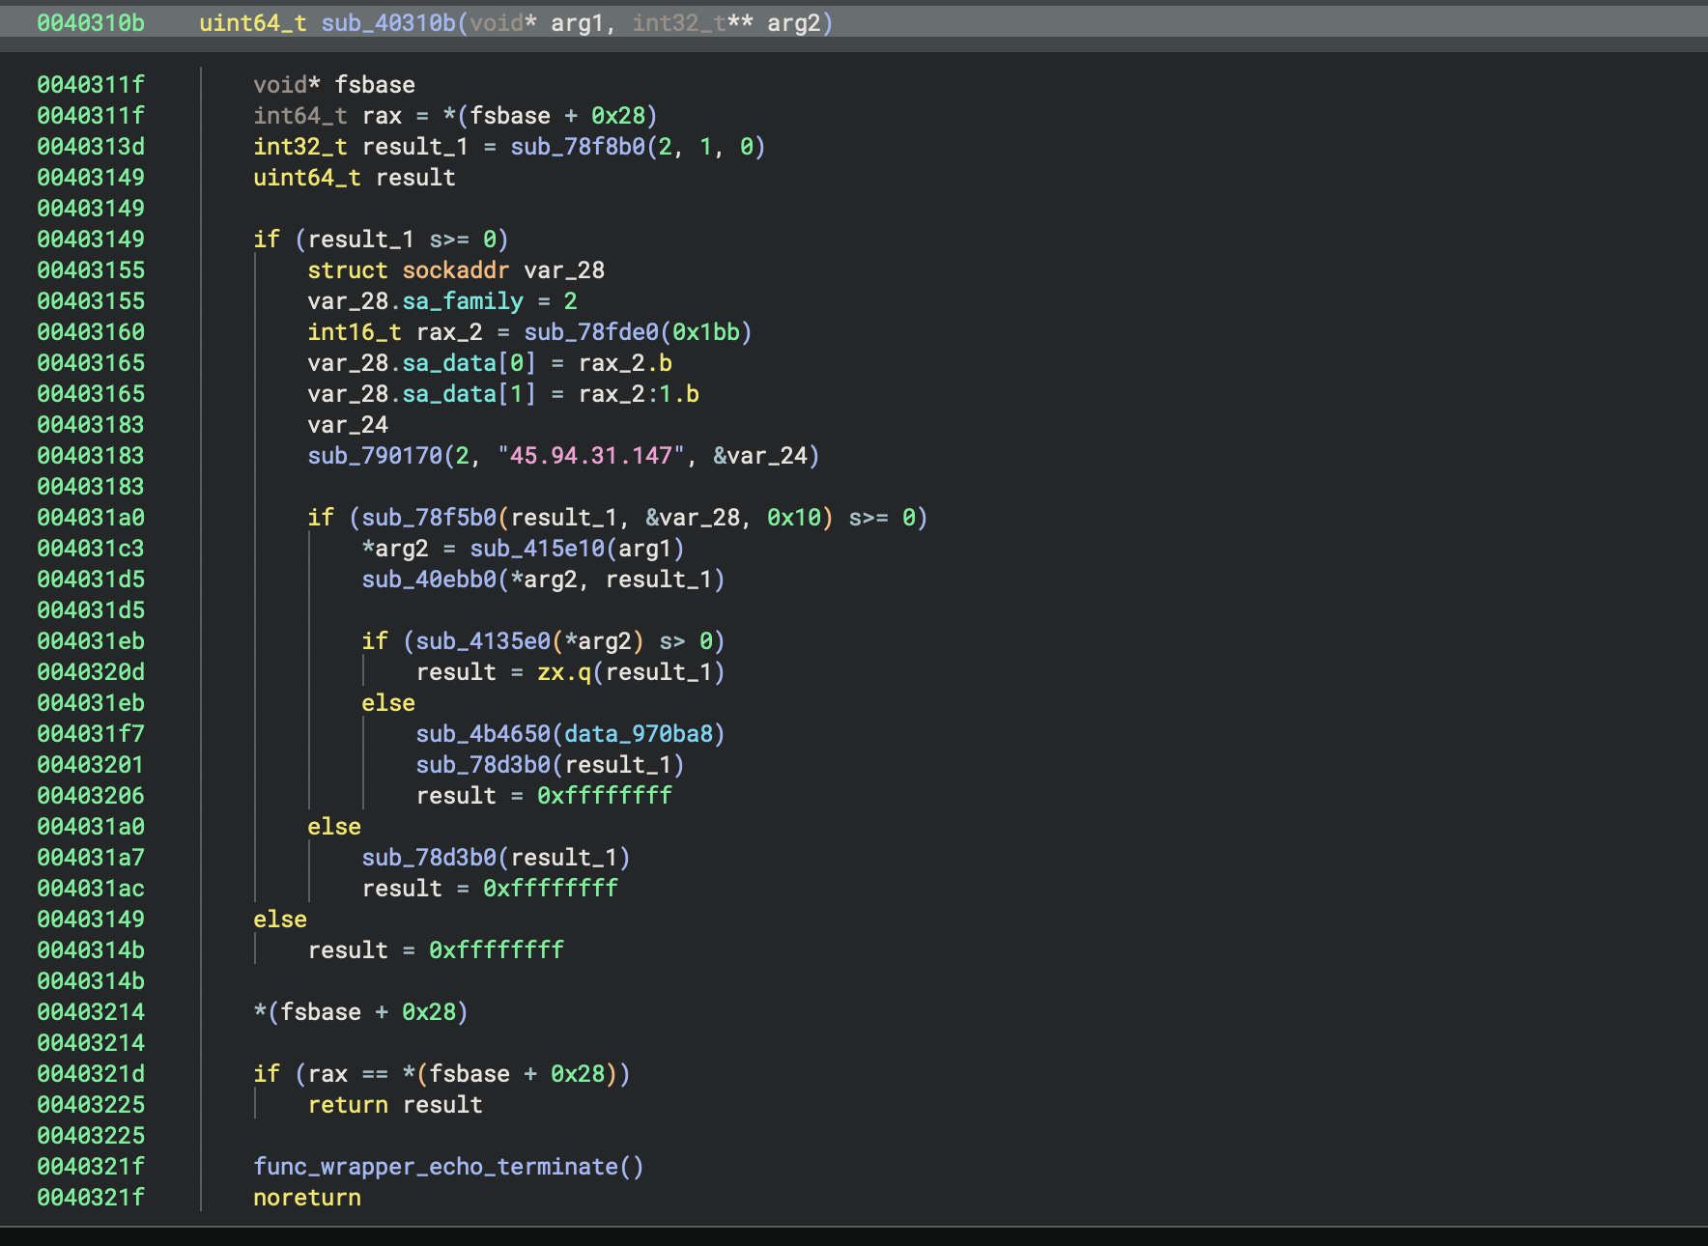This screenshot has height=1246, width=1708.
Task: Go to the sub_40ebb0 function
Action: pyautogui.click(x=429, y=580)
